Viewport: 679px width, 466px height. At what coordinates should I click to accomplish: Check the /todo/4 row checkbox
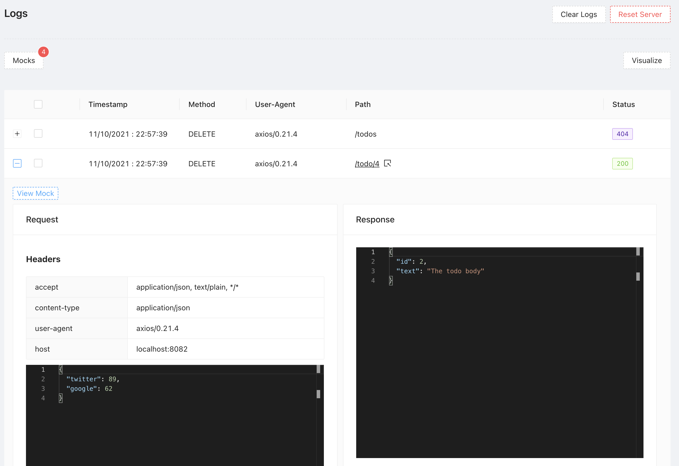[38, 163]
